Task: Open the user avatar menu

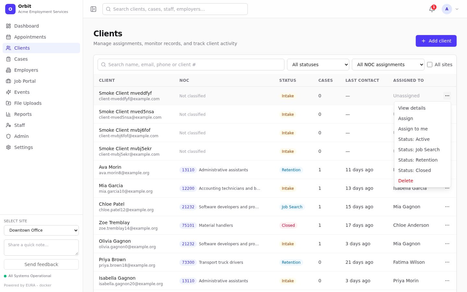Action: click(x=450, y=9)
